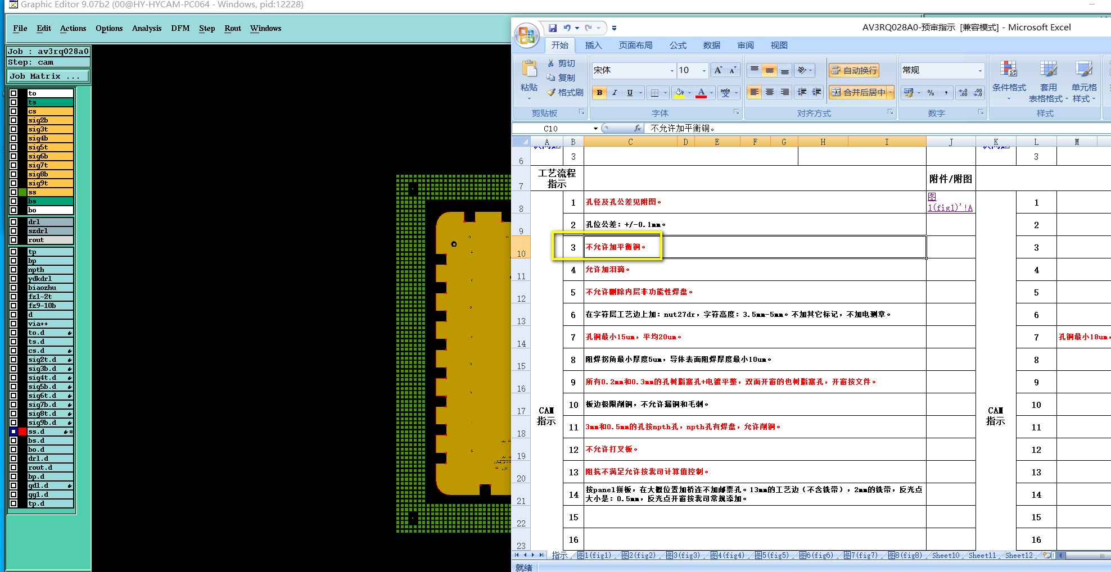Viewport: 1111px width, 572px height.
Task: Open the font size dropdown showing 10
Action: pos(704,71)
